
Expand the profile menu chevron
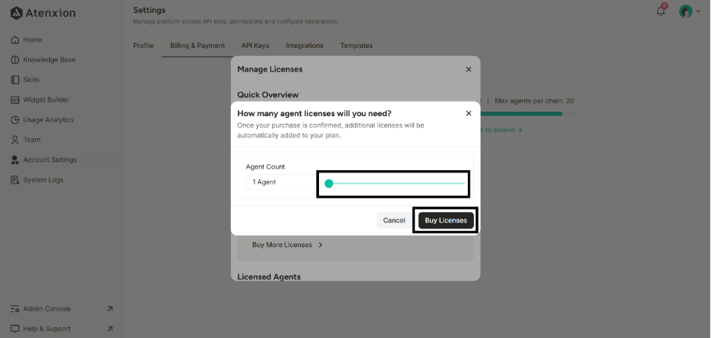pos(698,11)
